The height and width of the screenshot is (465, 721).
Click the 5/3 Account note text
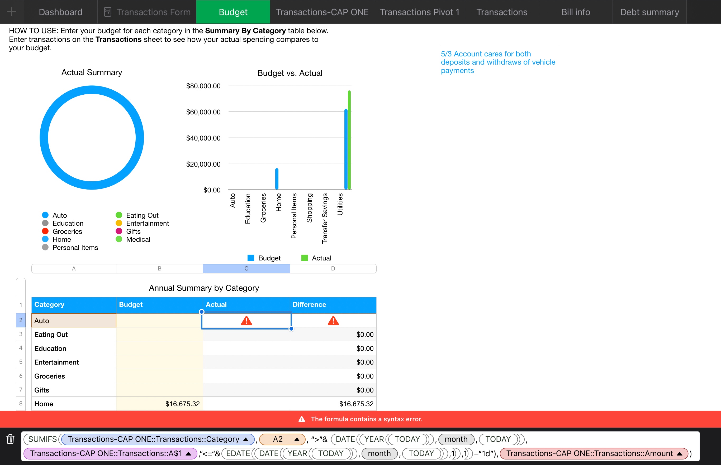point(497,62)
